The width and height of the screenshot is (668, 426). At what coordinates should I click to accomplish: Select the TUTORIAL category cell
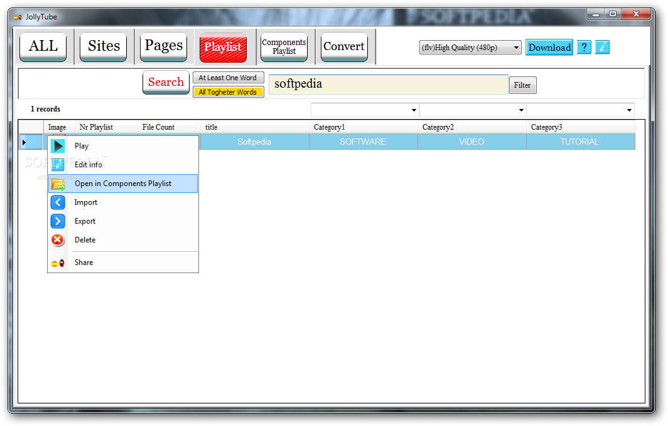click(x=580, y=142)
